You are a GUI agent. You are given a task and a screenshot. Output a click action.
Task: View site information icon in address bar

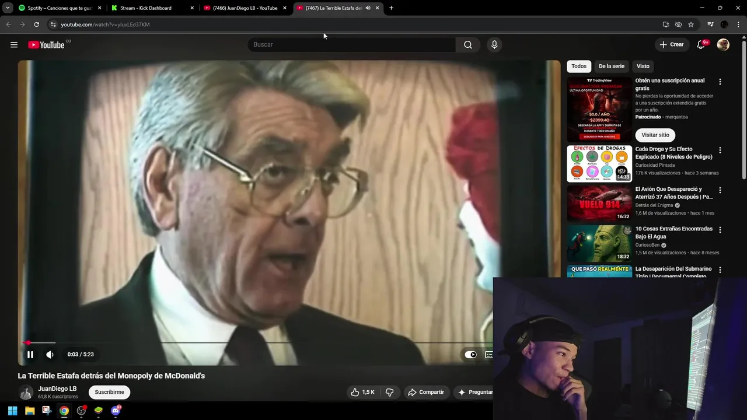pos(53,24)
